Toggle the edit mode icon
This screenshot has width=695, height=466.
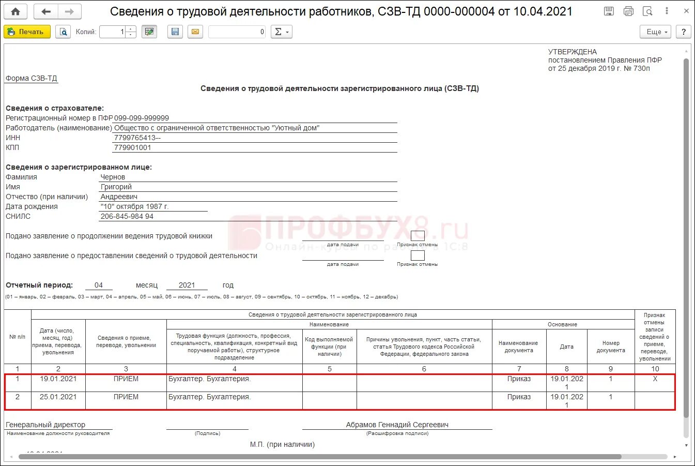pyautogui.click(x=149, y=32)
